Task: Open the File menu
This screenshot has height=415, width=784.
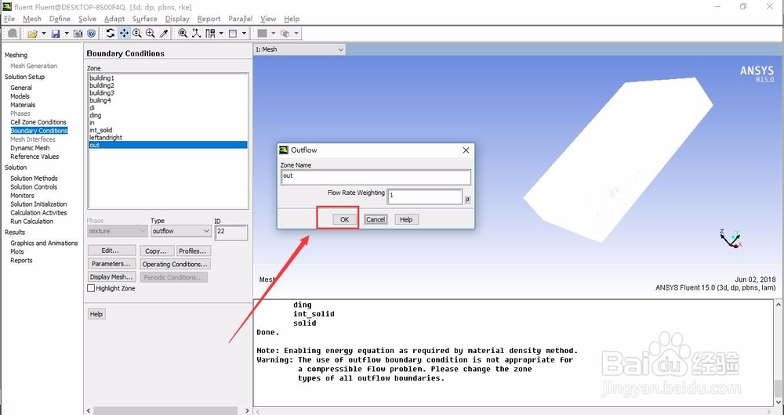Action: (9, 19)
